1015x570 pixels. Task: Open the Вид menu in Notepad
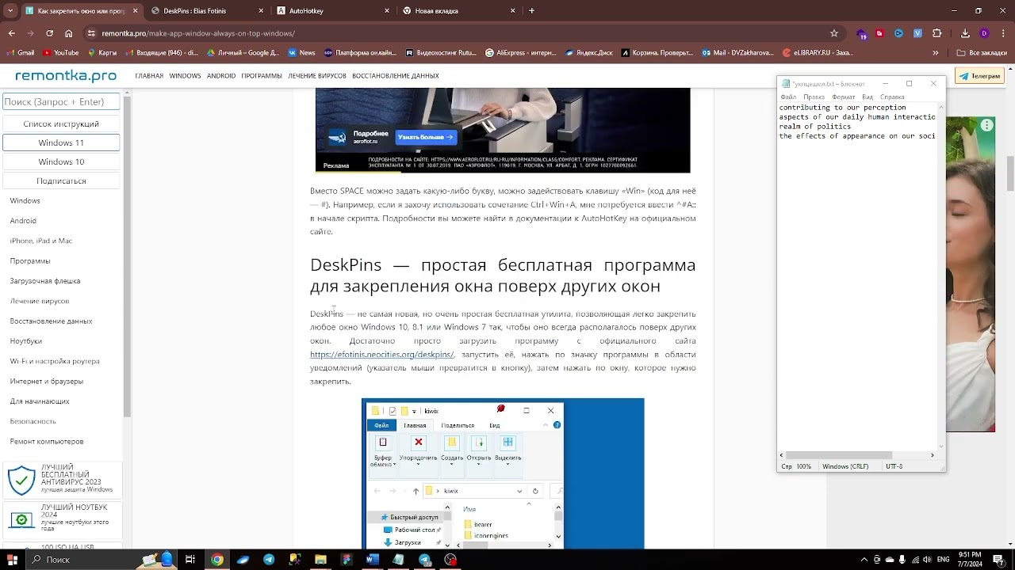(x=868, y=97)
